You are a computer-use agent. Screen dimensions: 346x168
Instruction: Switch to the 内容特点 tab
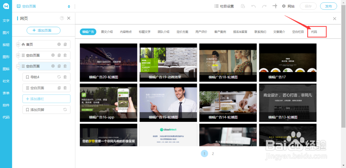coord(126,32)
